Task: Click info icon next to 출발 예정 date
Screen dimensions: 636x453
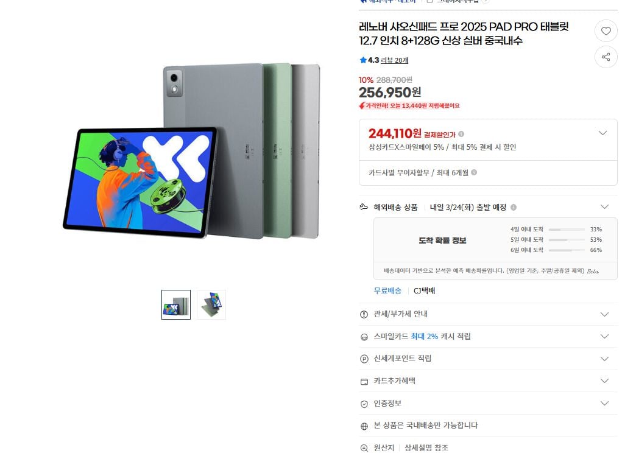Action: (514, 207)
